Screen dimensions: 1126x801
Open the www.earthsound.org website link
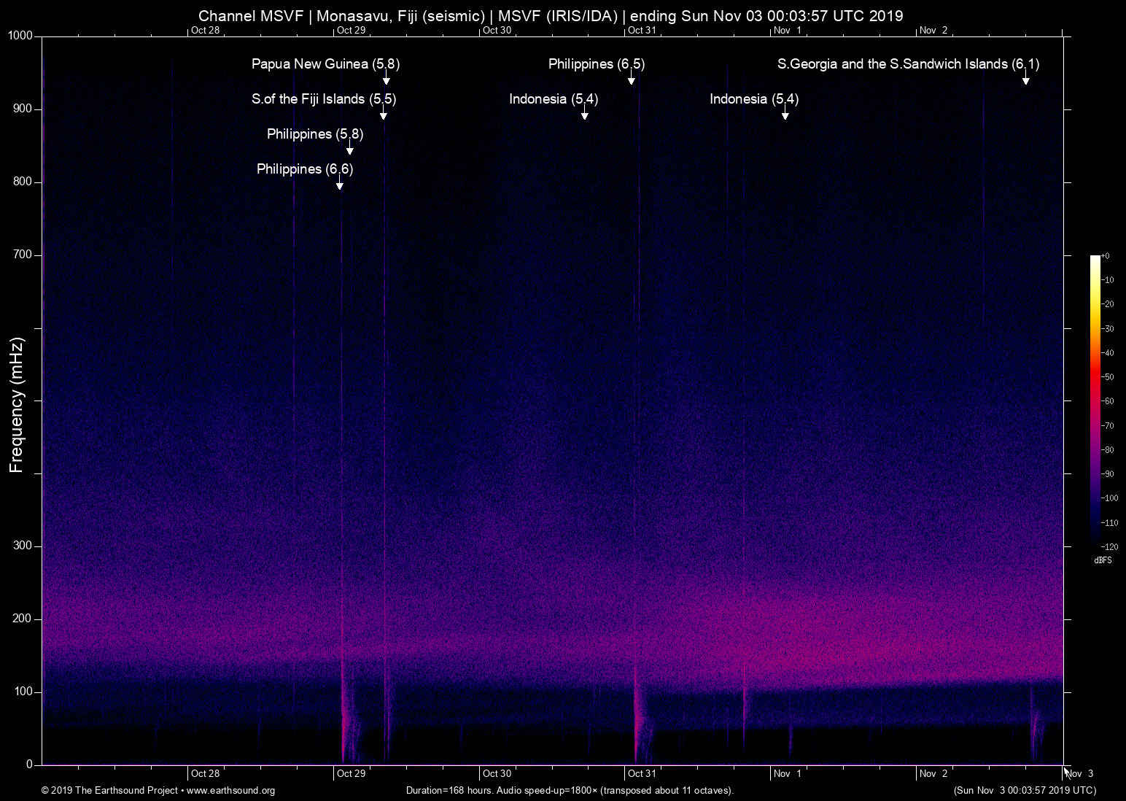click(x=231, y=791)
